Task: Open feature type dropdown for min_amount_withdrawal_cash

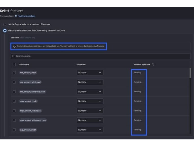Action: pos(90,92)
